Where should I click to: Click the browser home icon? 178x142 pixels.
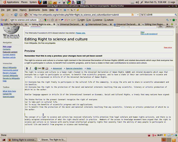tap(26, 14)
